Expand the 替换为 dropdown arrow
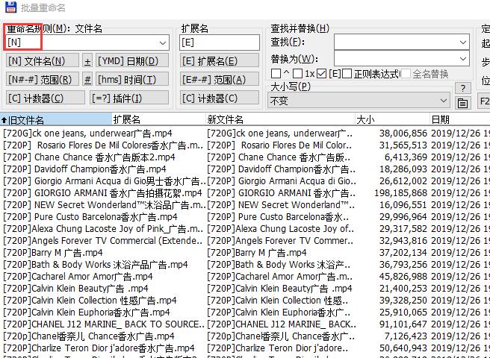 [x=463, y=59]
